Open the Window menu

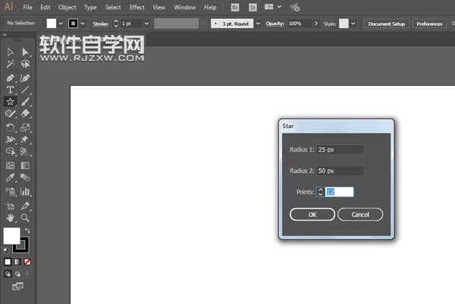[x=184, y=8]
